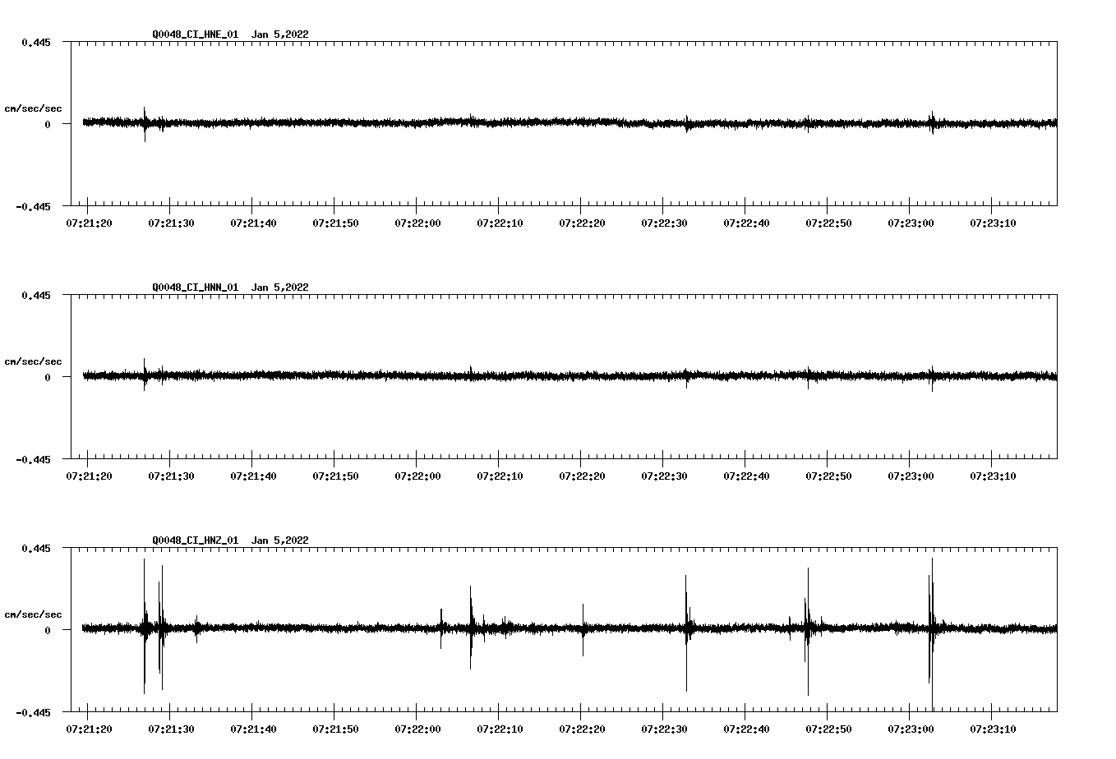
Task: Click the HNZ spike just after 07:23:00
Action: pyautogui.click(x=932, y=632)
